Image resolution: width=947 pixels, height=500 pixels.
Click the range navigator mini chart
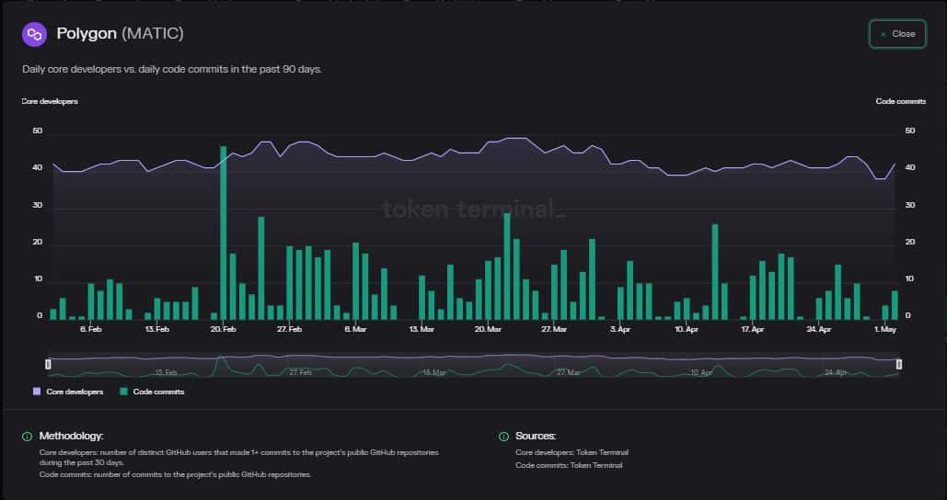click(473, 366)
